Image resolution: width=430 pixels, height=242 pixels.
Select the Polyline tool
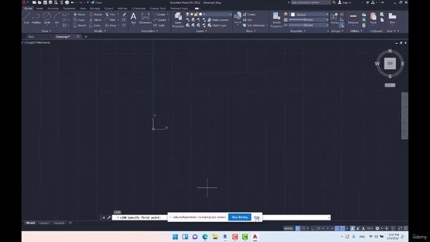(x=36, y=18)
